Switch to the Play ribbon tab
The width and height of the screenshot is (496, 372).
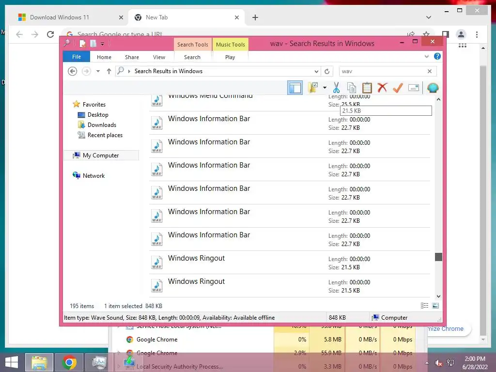click(230, 57)
